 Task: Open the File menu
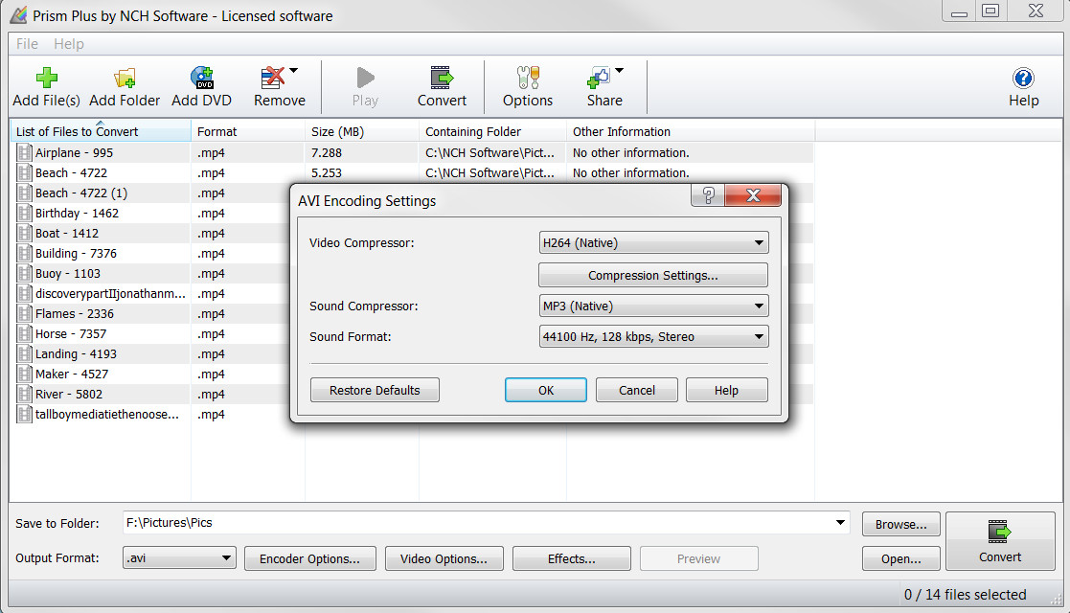tap(26, 43)
